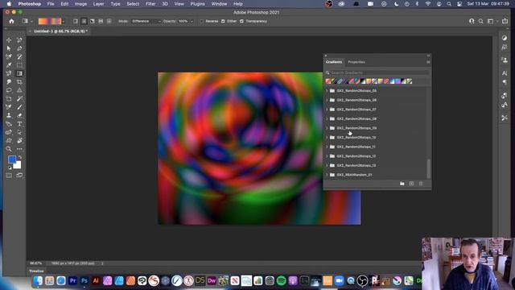The height and width of the screenshot is (290, 515).
Task: Toggle the Transparency checkbox
Action: (241, 21)
